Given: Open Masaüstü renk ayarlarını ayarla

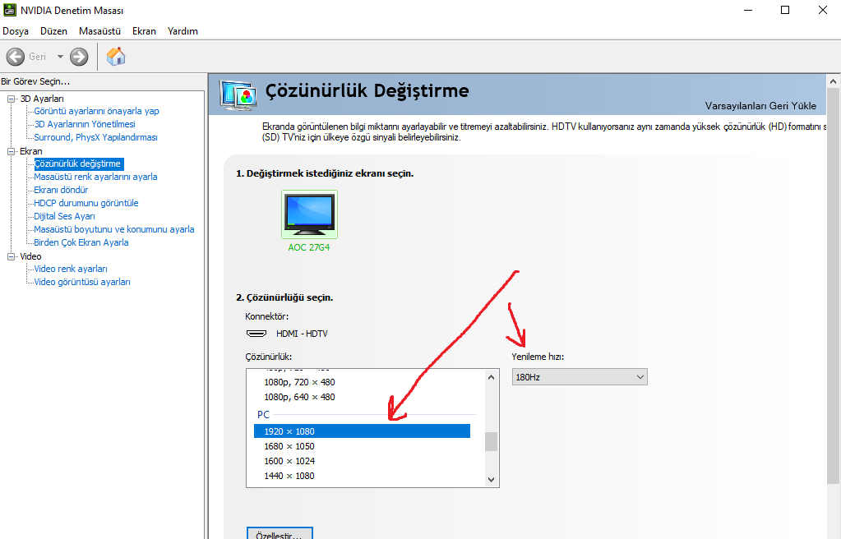Looking at the screenshot, I should click(x=95, y=177).
